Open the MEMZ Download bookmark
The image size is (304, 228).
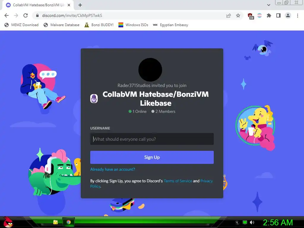(x=21, y=25)
